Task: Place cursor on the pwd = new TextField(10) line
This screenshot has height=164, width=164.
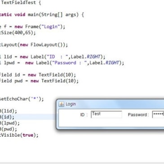Action: click(39, 81)
